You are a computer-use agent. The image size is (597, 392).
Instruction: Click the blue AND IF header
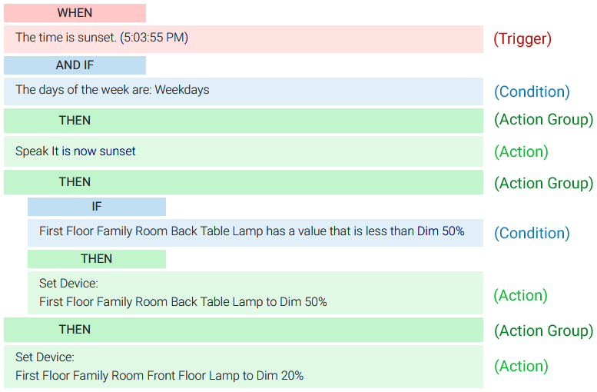tap(75, 65)
